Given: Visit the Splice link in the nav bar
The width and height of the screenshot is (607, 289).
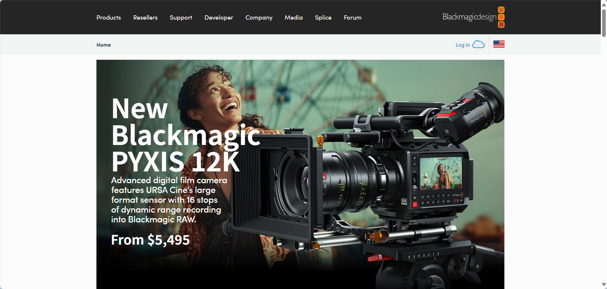Looking at the screenshot, I should pyautogui.click(x=323, y=18).
